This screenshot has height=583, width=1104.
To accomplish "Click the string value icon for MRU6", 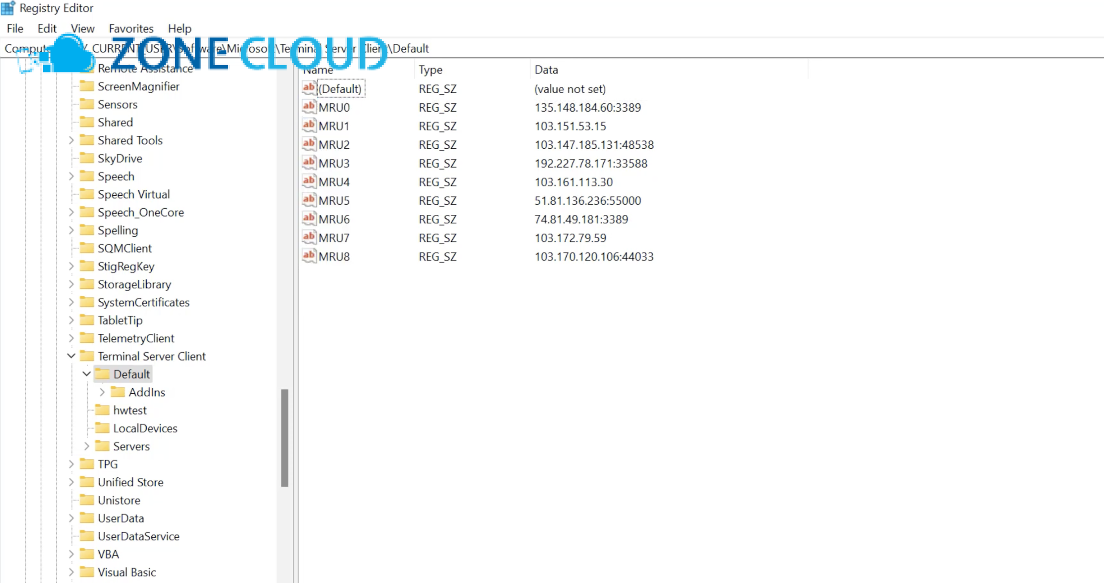I will tap(309, 218).
